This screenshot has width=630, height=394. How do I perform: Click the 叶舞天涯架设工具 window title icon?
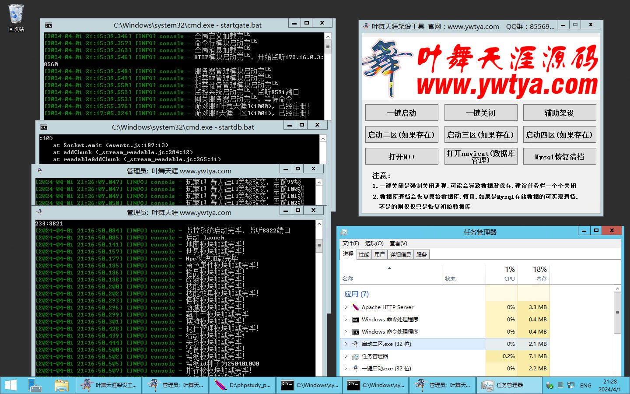click(366, 26)
